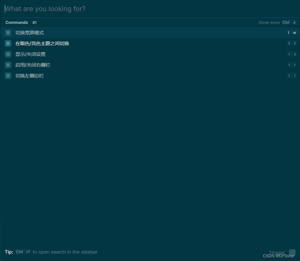This screenshot has width=300, height=261.
Task: Select the 切换宽屏模式 command
Action: click(150, 33)
